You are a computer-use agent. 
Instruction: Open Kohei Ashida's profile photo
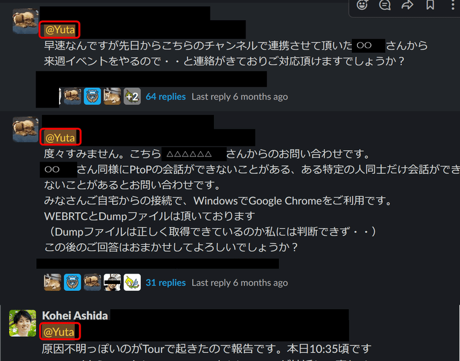tap(22, 323)
